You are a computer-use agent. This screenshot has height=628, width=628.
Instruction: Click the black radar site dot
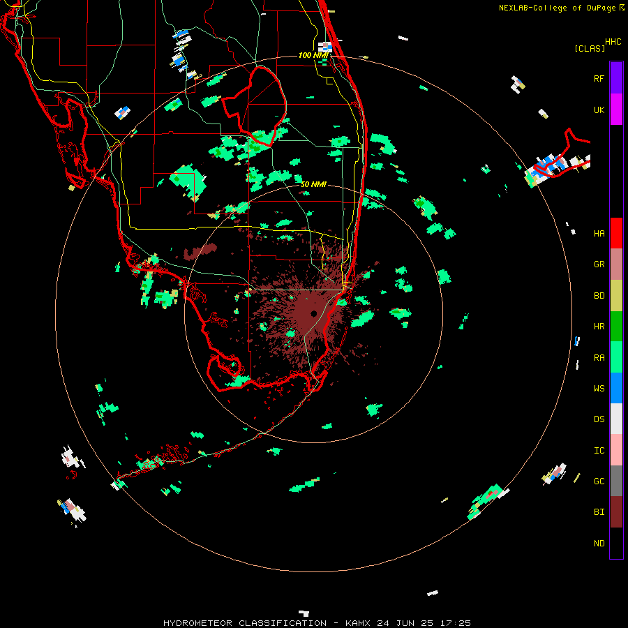tap(313, 313)
